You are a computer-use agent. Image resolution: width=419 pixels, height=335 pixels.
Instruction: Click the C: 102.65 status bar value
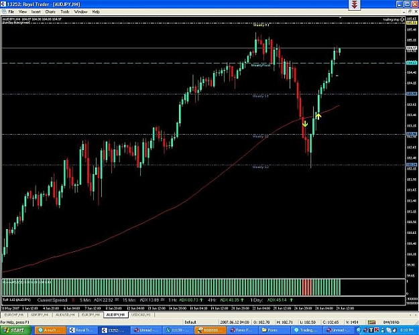click(x=331, y=322)
